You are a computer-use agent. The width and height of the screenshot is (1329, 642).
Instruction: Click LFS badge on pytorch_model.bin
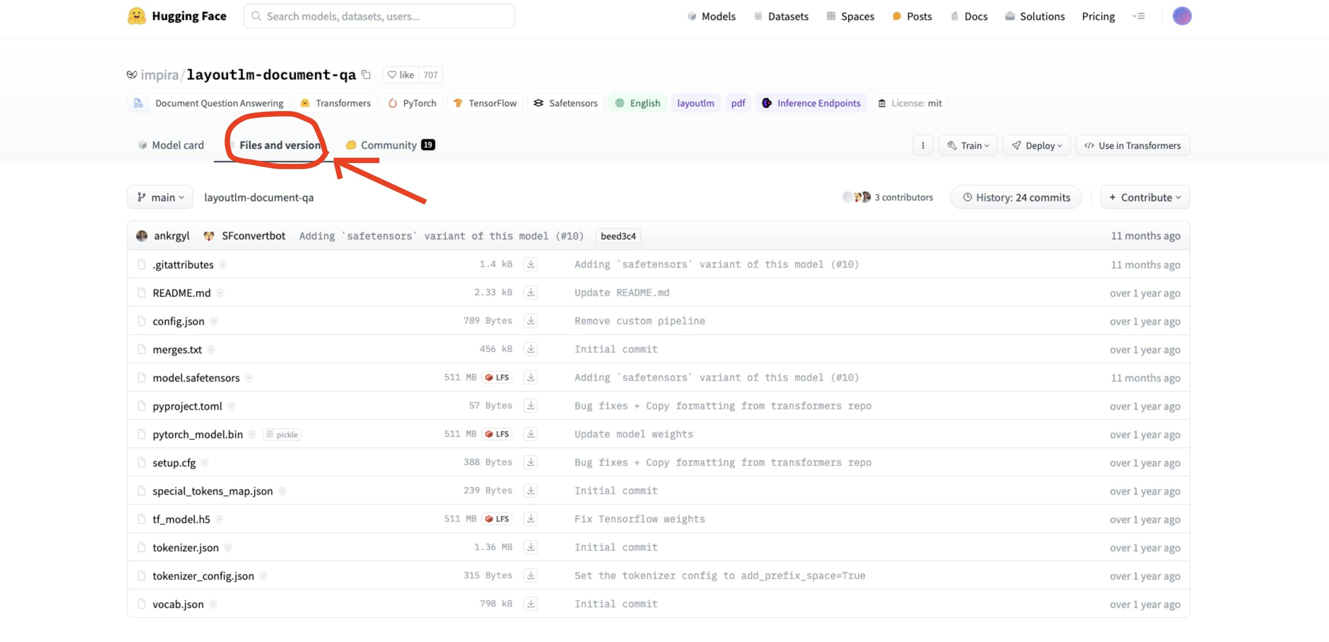click(x=497, y=434)
